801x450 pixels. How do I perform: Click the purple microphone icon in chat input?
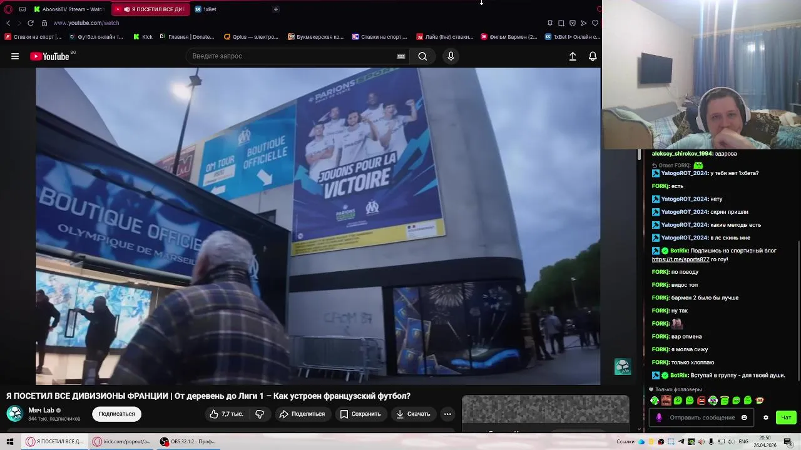(658, 417)
